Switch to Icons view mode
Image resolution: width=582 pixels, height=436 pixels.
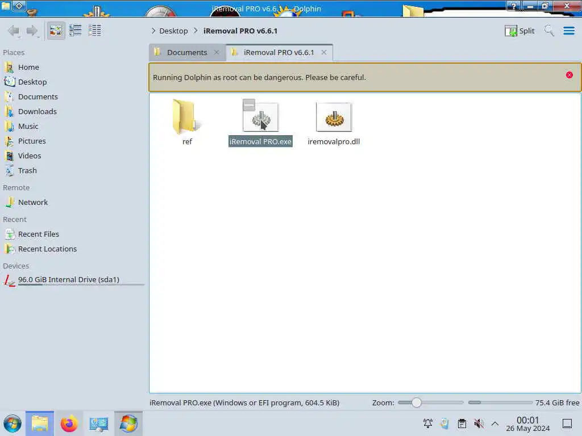pyautogui.click(x=56, y=31)
